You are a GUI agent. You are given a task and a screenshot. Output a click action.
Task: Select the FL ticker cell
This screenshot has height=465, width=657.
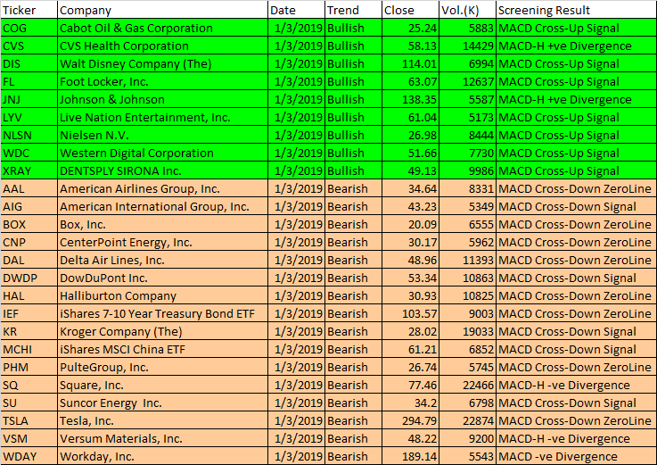tap(29, 81)
